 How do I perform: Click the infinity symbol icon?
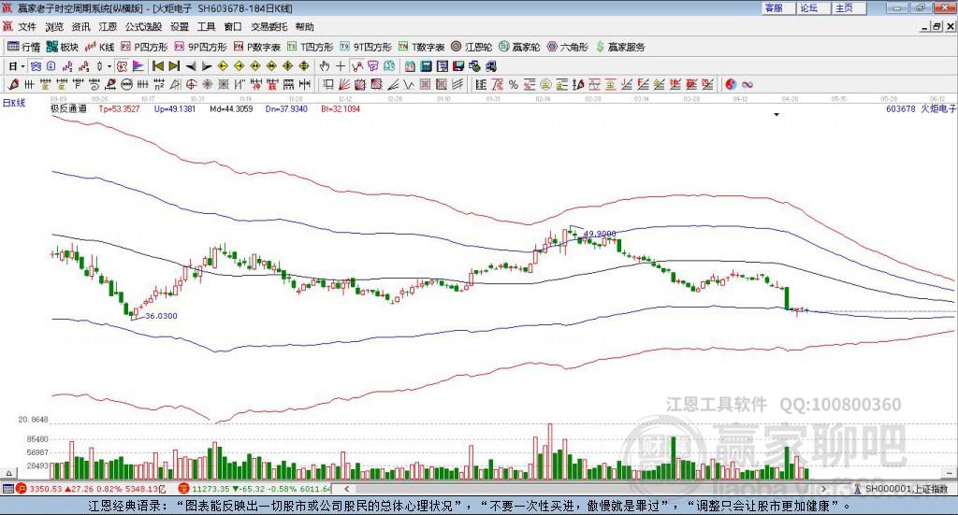[x=748, y=84]
